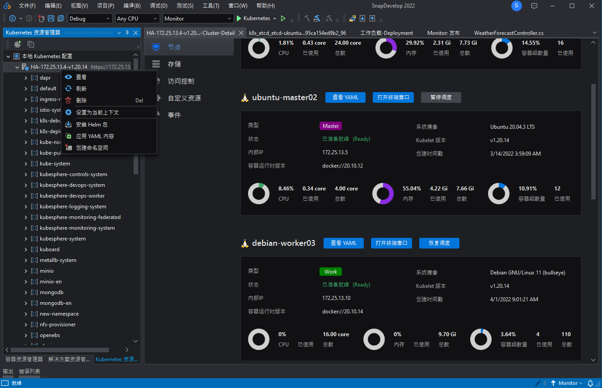Open the feedback chat icon in title bar
602x388 pixels.
coord(534,6)
